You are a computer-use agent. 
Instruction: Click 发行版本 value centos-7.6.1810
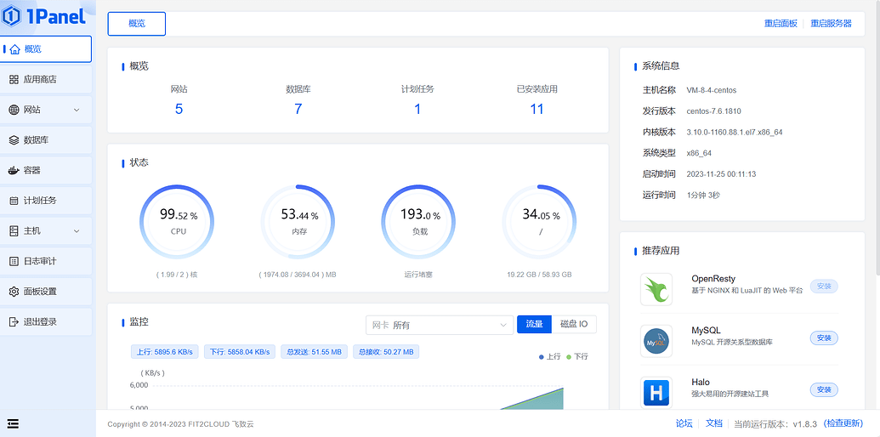713,111
